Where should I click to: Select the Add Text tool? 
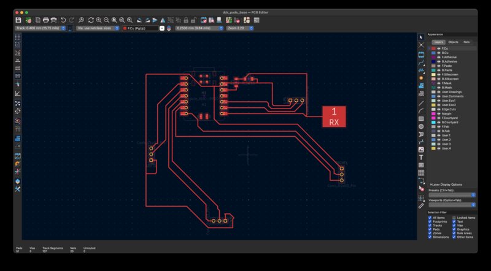[421, 158]
